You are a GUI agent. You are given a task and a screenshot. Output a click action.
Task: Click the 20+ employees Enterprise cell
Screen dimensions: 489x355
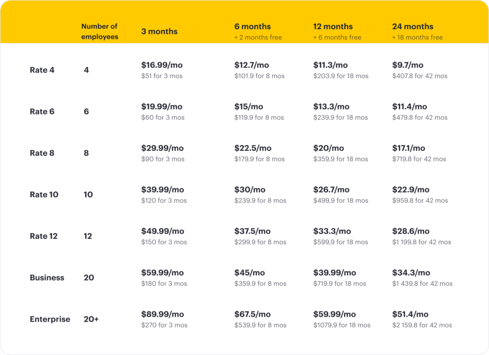91,319
